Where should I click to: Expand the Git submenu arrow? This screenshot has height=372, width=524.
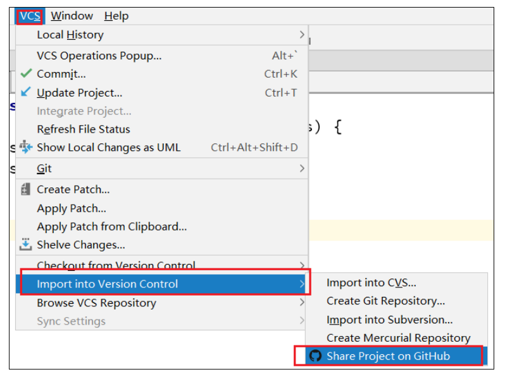point(302,169)
